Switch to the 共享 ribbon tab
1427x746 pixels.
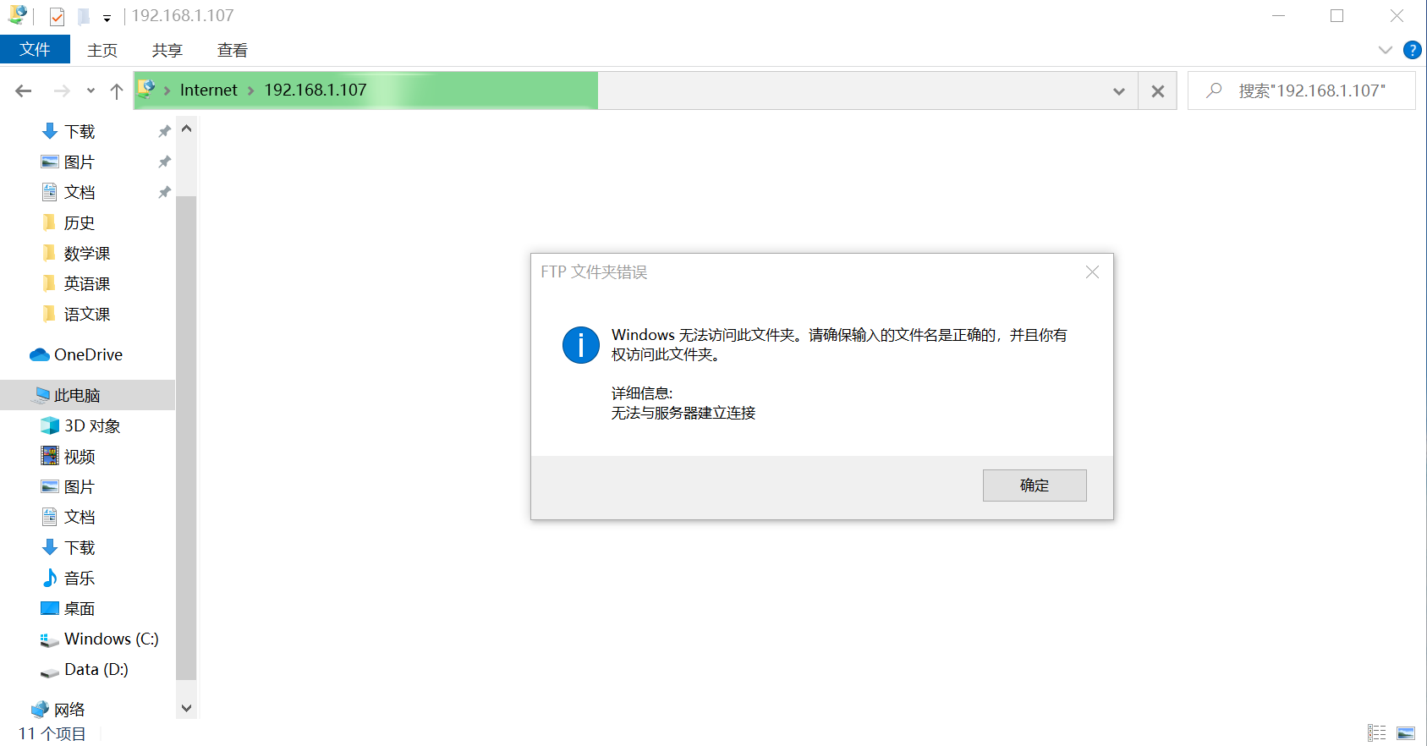pos(167,51)
